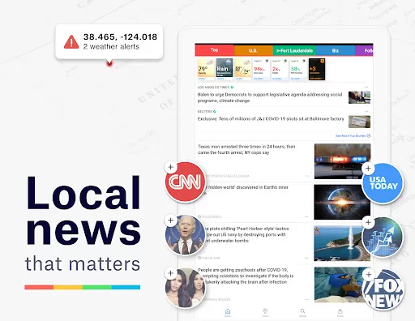Click the See More Top Stories link
Viewport: 415px width, 321px height.
(353, 135)
